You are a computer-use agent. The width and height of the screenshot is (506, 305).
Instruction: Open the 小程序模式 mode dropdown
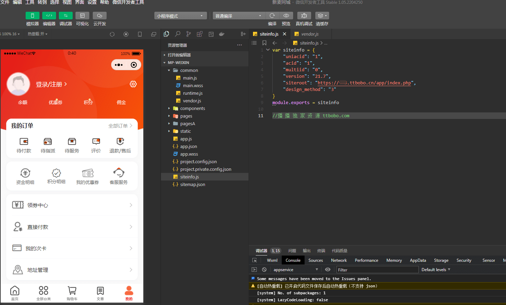tap(180, 16)
